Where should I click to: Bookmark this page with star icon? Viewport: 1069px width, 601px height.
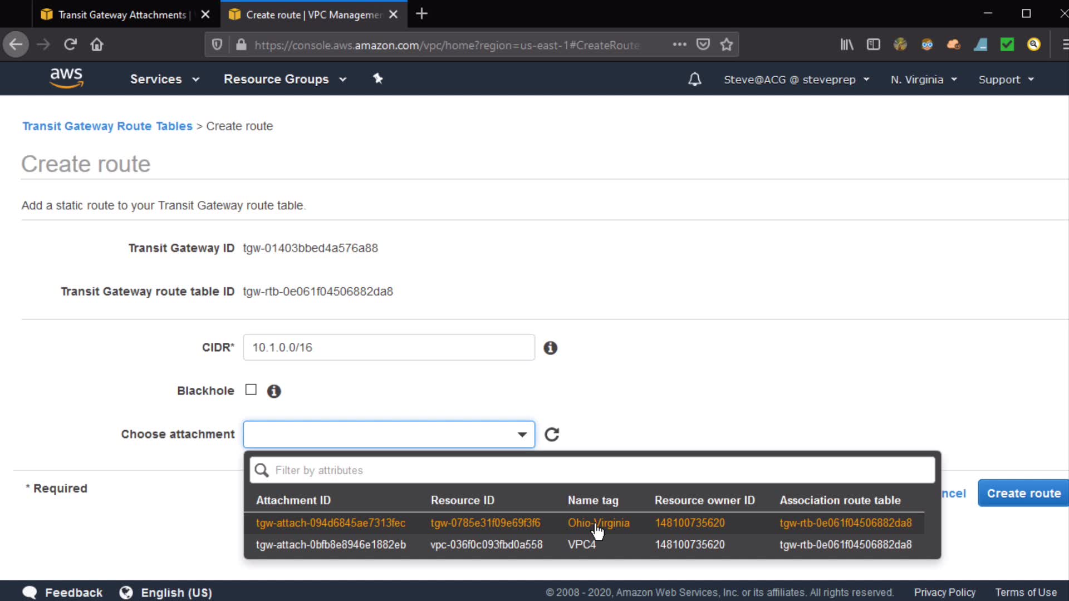pos(726,45)
